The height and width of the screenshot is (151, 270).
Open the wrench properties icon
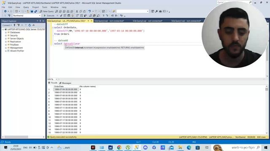(x=157, y=11)
